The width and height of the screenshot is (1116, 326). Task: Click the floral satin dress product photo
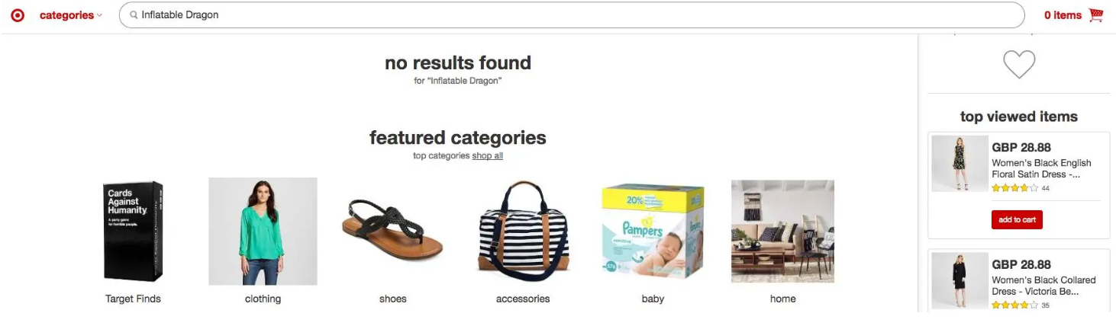[x=960, y=164]
